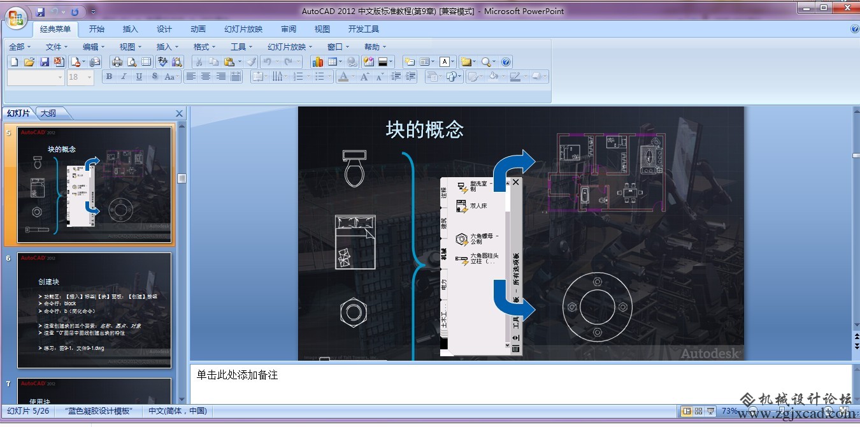
Task: Toggle Bold formatting
Action: pos(109,76)
